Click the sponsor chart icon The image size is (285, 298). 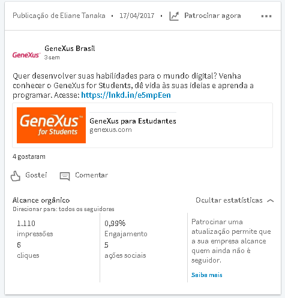click(x=174, y=16)
